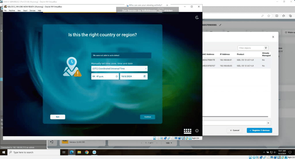Image resolution: width=295 pixels, height=159 pixels.
Task: Click the info icon in IGEL setup
Action: [x=197, y=131]
